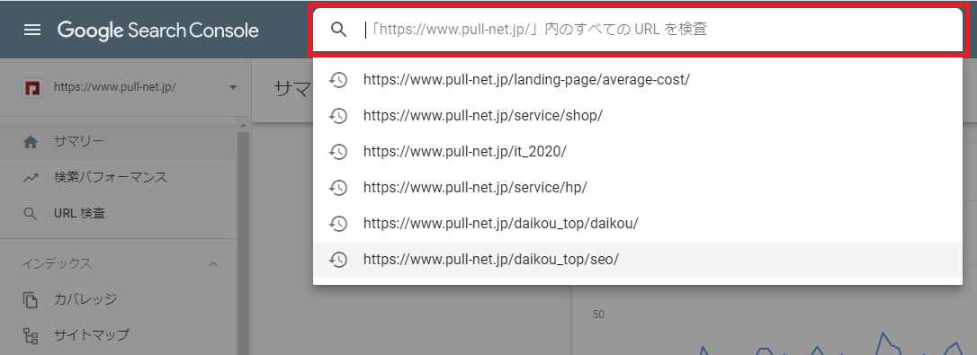
Task: Click history icon beside average-cost URL
Action: coord(337,80)
